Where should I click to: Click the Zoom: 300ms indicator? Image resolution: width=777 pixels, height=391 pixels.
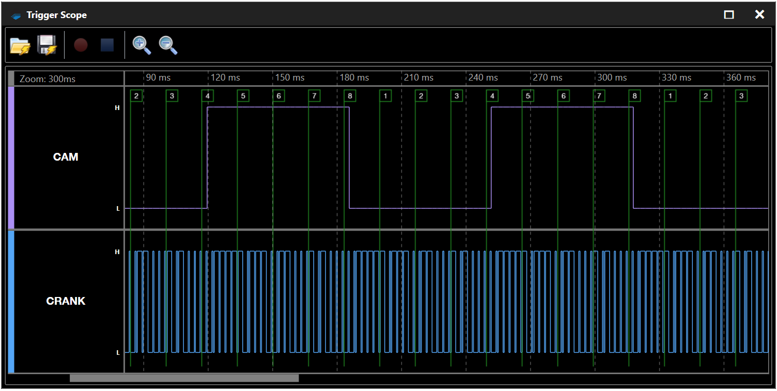click(x=48, y=79)
